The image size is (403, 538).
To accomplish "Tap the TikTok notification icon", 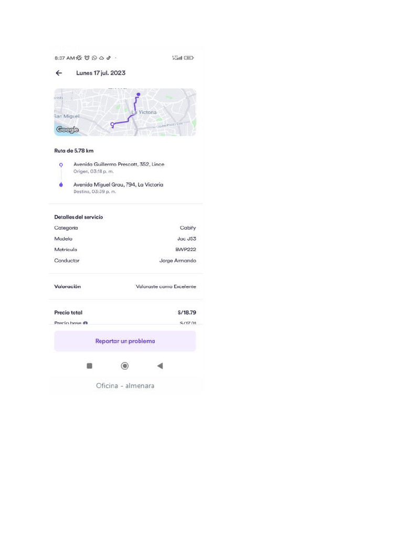I will 109,58.
